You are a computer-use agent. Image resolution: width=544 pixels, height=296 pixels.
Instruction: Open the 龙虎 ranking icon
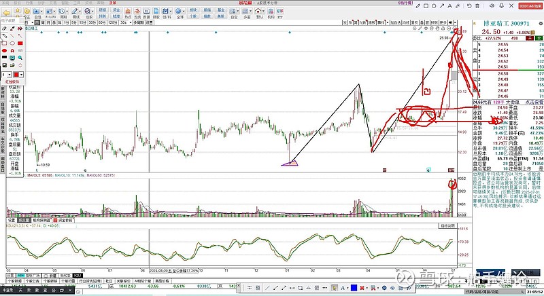pyautogui.click(x=137, y=11)
